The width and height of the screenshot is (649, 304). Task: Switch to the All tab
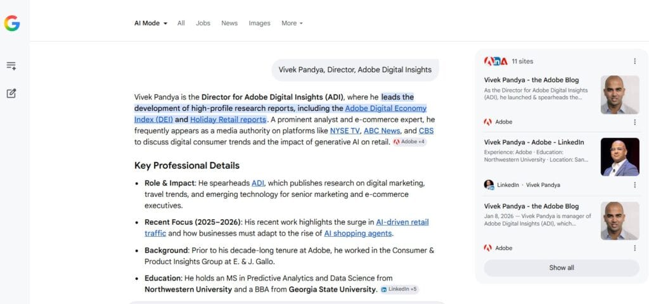pos(181,23)
